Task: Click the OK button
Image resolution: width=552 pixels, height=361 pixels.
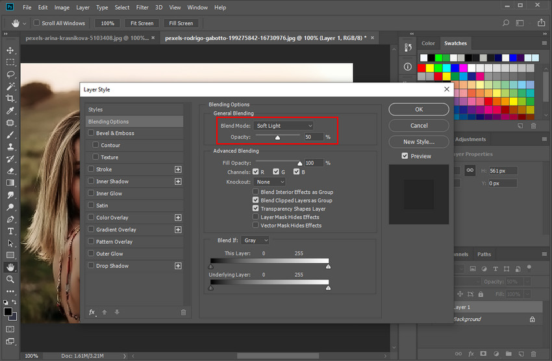Action: 419,110
